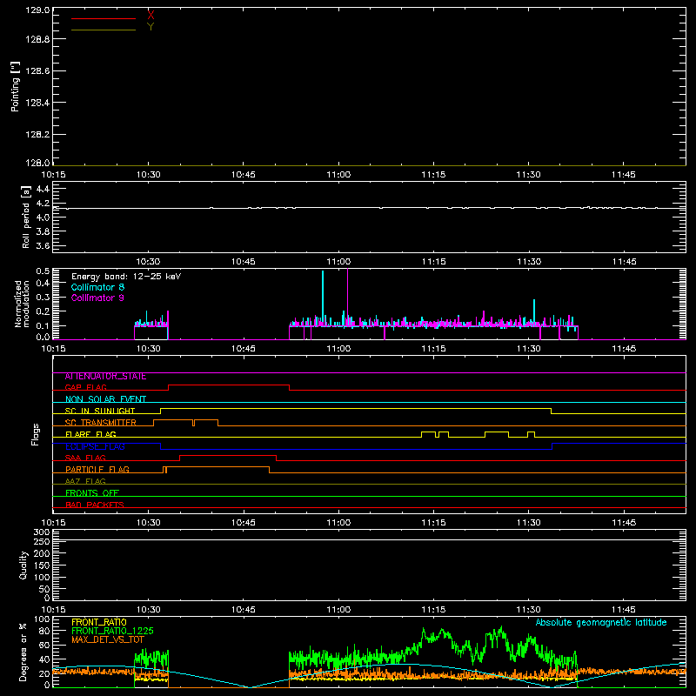Click the 'SAA_FLAG' label

pos(85,458)
